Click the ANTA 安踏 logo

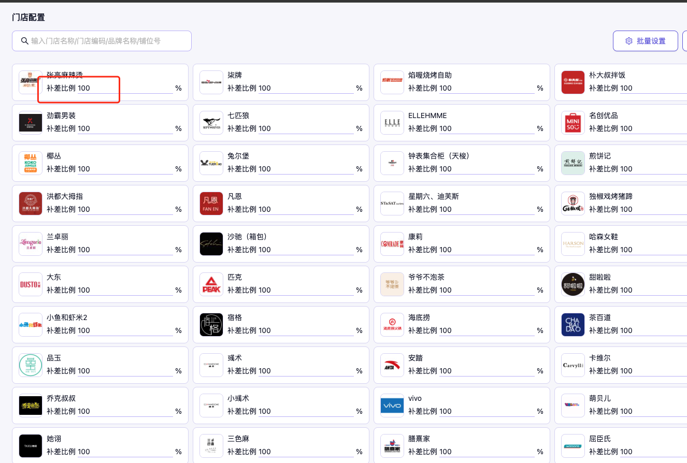point(392,365)
